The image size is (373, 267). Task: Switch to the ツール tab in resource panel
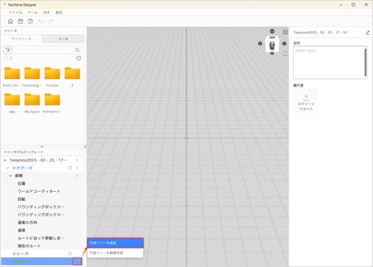click(x=63, y=39)
